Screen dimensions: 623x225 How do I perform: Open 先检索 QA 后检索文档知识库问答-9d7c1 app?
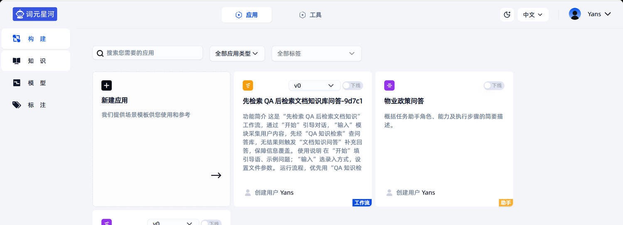coord(303,101)
